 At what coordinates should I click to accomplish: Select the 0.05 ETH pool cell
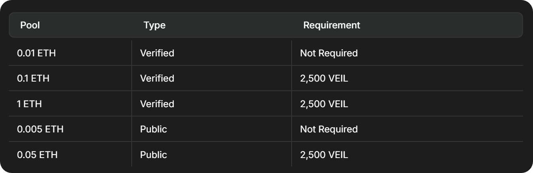coord(37,155)
